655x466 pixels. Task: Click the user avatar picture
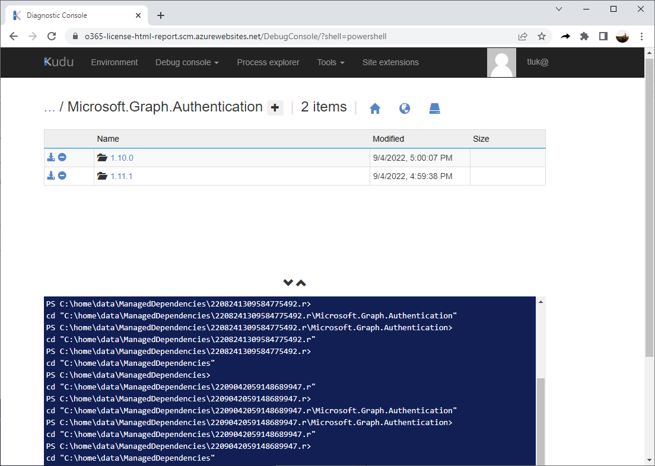(x=502, y=62)
